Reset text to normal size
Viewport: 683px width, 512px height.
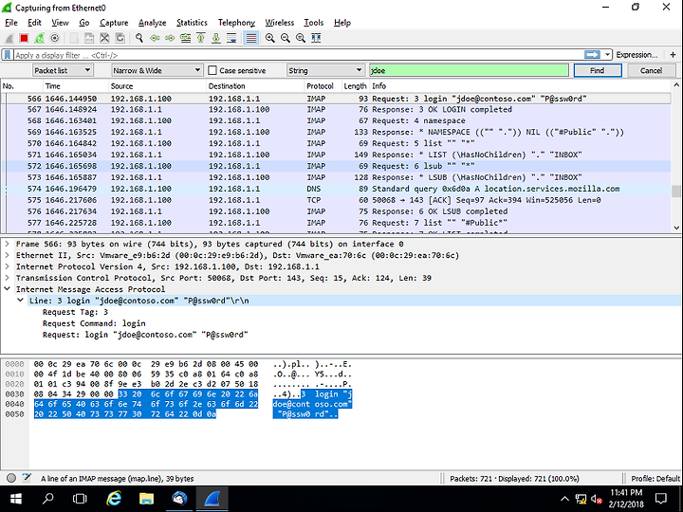[x=301, y=38]
